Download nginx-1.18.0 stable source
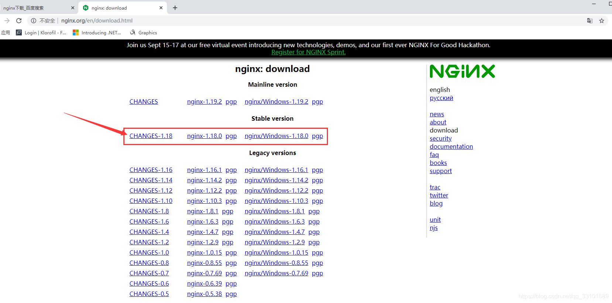The height and width of the screenshot is (303, 612). tap(205, 136)
